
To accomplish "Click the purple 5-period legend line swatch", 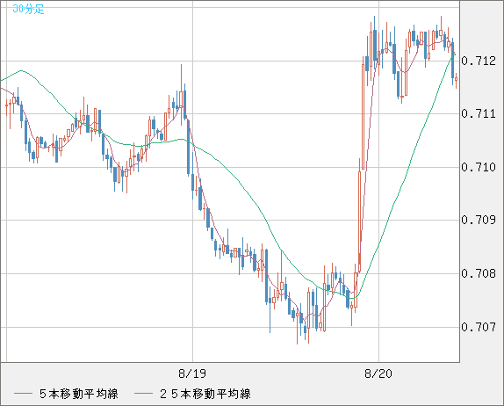I will [x=23, y=394].
